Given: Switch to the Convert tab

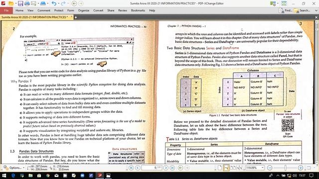Looking at the screenshot, I should 98,10.
